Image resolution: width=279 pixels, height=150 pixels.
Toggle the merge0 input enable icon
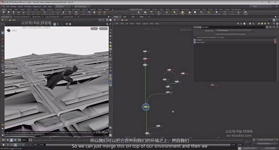[x=195, y=40]
